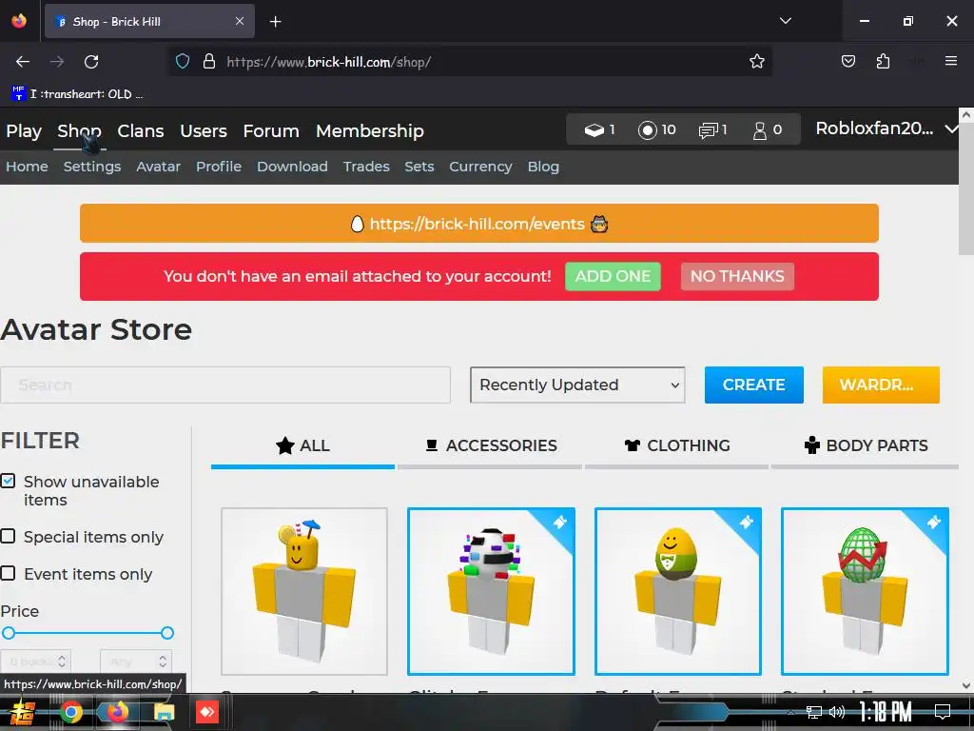Click the blue CREATE button
974x731 pixels.
coord(753,385)
